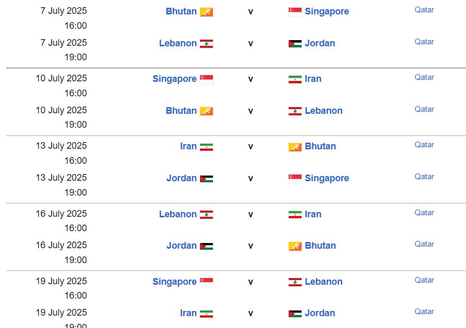Click Bhutan flag in 16 July Jordan v Bhutan

coord(295,246)
